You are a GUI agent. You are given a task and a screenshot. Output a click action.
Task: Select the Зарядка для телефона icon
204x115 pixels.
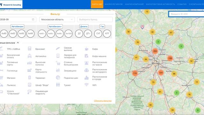(58, 56)
